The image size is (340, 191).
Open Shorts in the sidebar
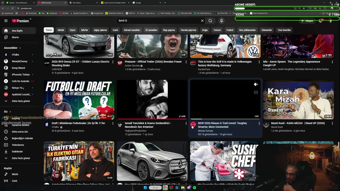pyautogui.click(x=18, y=37)
